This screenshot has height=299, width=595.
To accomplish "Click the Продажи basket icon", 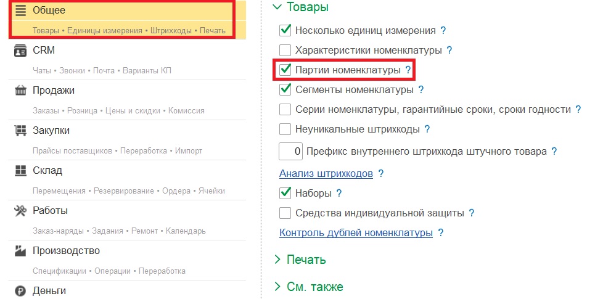I will 20,90.
